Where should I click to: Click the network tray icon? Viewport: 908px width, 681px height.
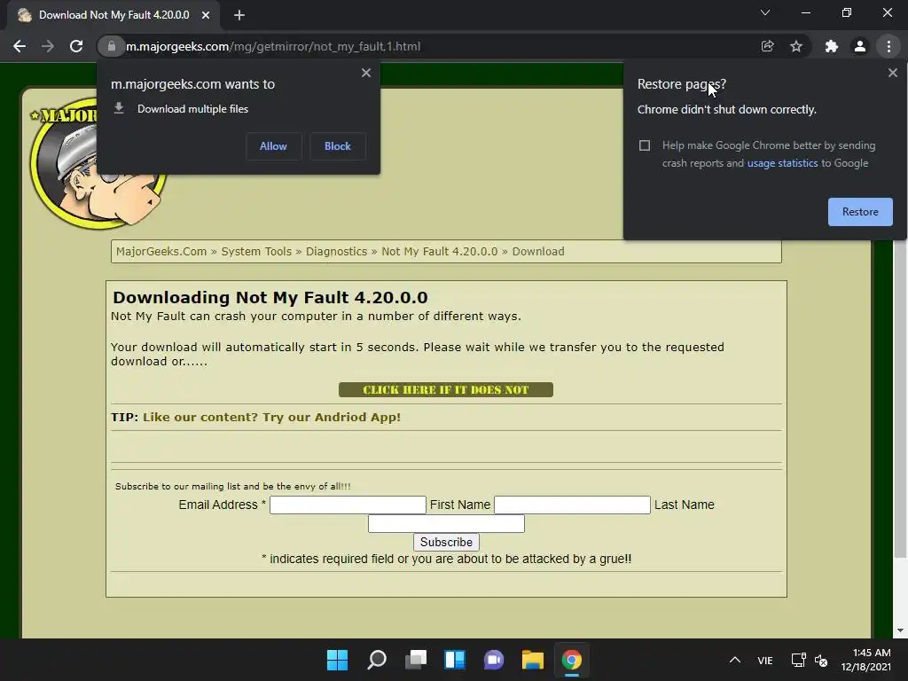point(799,660)
